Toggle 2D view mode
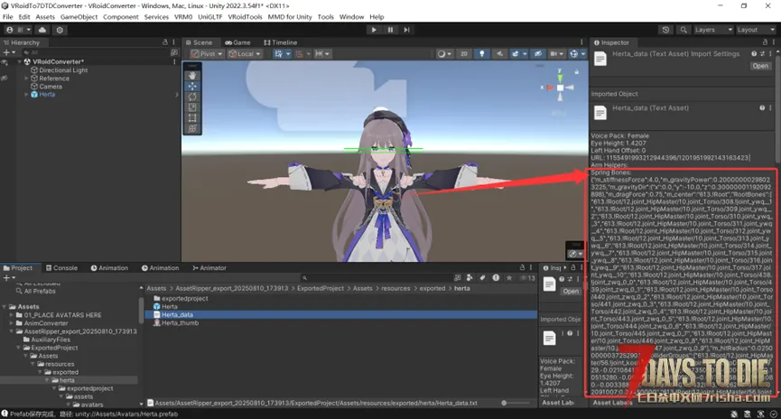This screenshot has width=781, height=419. coord(464,54)
